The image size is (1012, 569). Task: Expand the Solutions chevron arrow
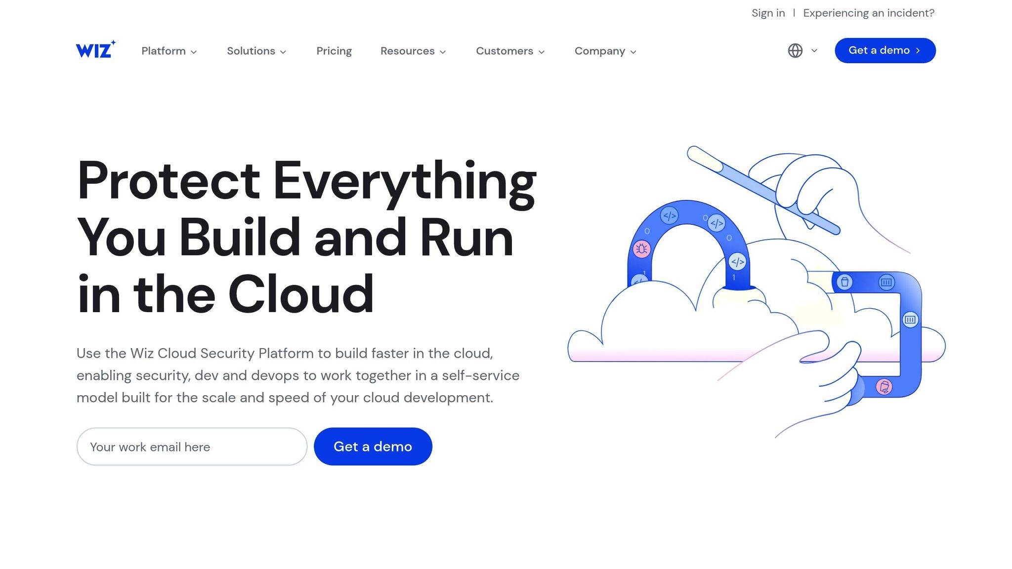point(283,52)
